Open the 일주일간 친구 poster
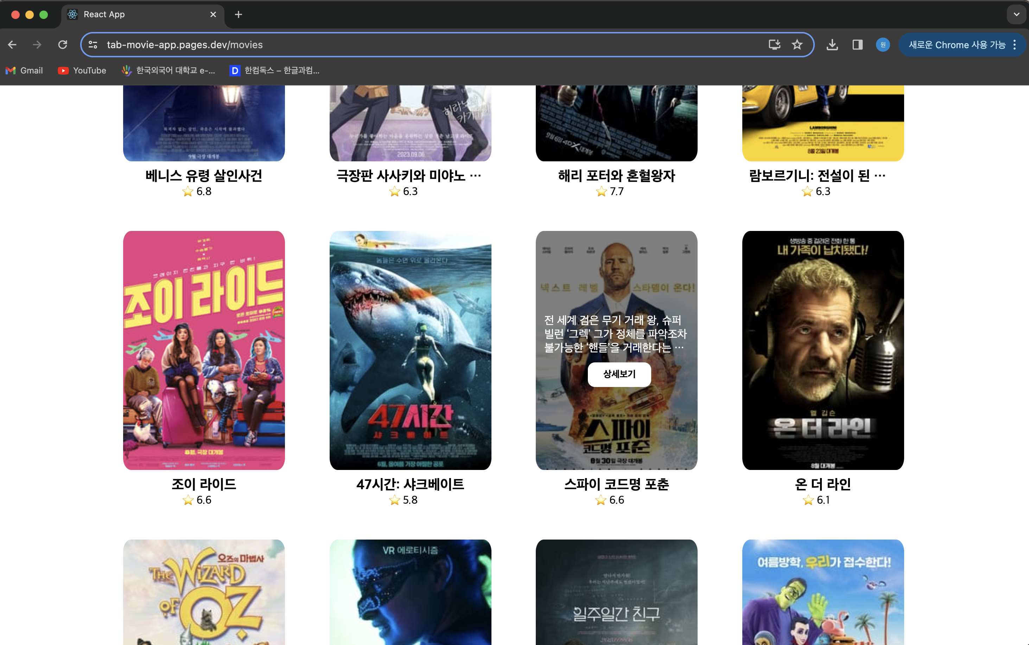Viewport: 1029px width, 645px height. 617,592
